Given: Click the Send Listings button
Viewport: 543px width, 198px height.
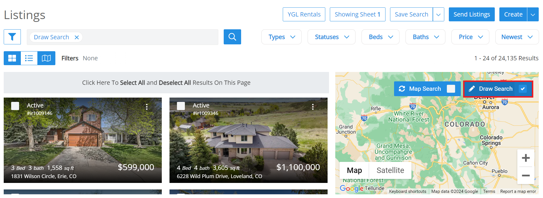Looking at the screenshot, I should tap(471, 14).
